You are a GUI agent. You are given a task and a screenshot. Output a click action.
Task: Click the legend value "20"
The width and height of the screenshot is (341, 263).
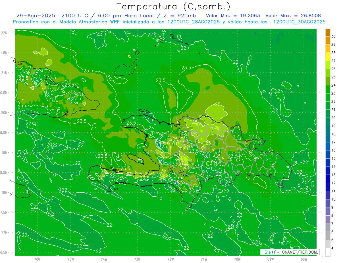point(334,118)
